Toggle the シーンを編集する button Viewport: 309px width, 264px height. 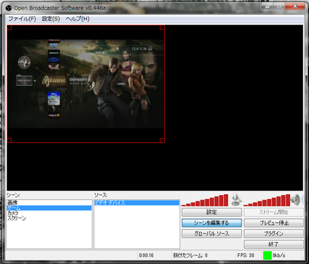coord(212,223)
